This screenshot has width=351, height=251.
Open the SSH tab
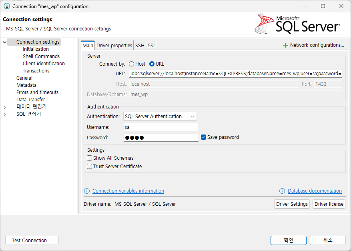click(x=140, y=46)
